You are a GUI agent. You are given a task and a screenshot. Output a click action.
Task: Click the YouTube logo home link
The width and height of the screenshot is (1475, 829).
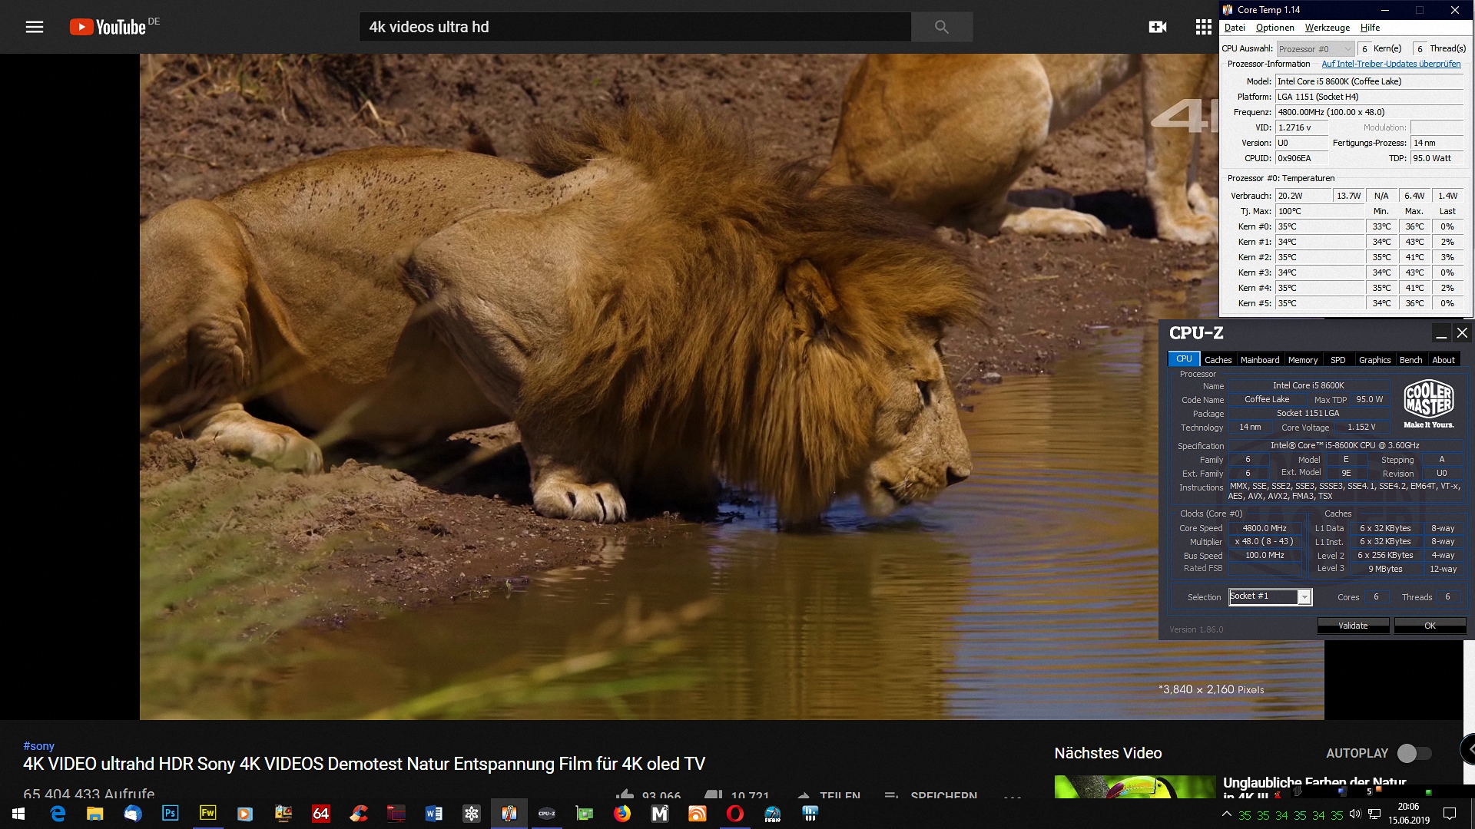pos(108,27)
